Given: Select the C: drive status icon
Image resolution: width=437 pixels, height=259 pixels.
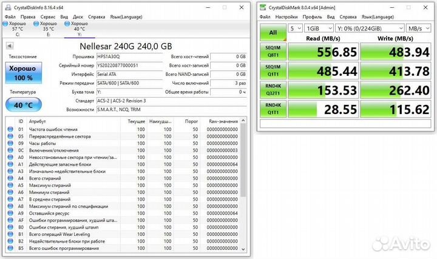Looking at the screenshot, I should (x=5, y=24).
